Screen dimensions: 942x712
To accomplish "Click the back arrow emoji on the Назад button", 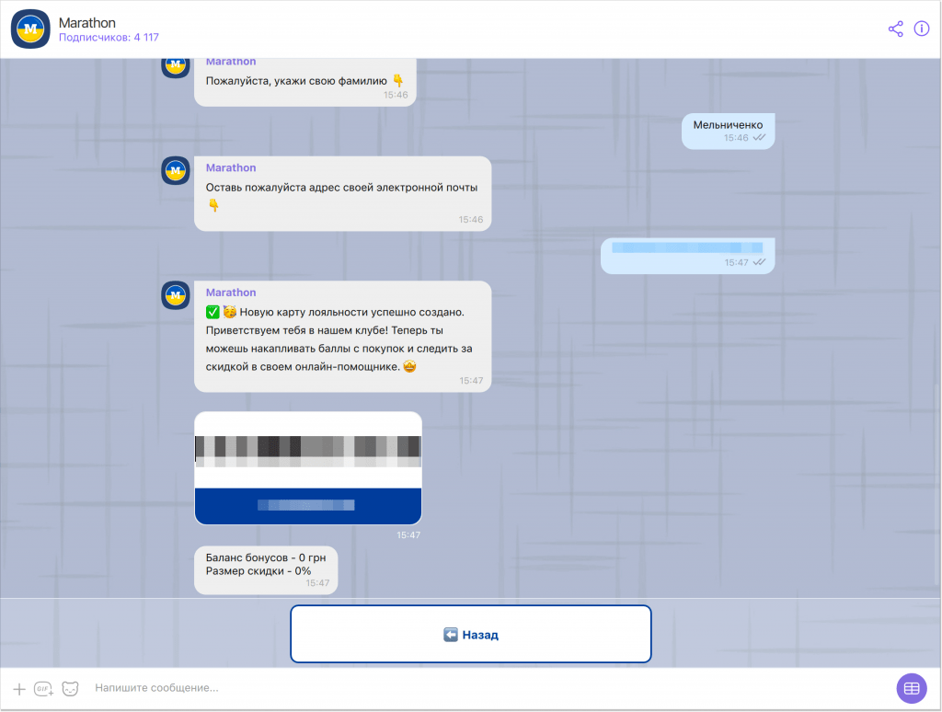I will (451, 635).
